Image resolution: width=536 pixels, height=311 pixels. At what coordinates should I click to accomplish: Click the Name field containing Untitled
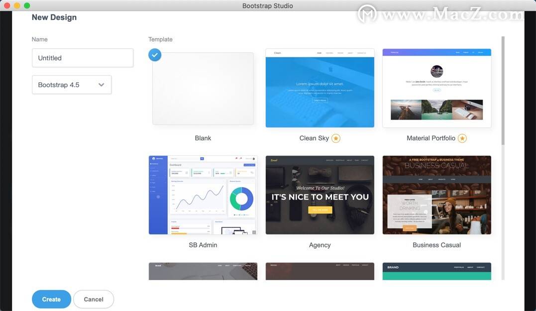[x=83, y=58]
